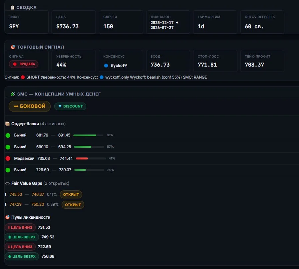Click the БОКОВОЙ trend badge
This screenshot has height=269, width=299.
30,106
